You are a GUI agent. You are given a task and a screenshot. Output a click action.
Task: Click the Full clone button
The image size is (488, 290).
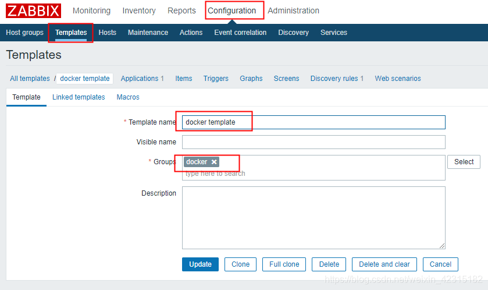click(x=284, y=264)
